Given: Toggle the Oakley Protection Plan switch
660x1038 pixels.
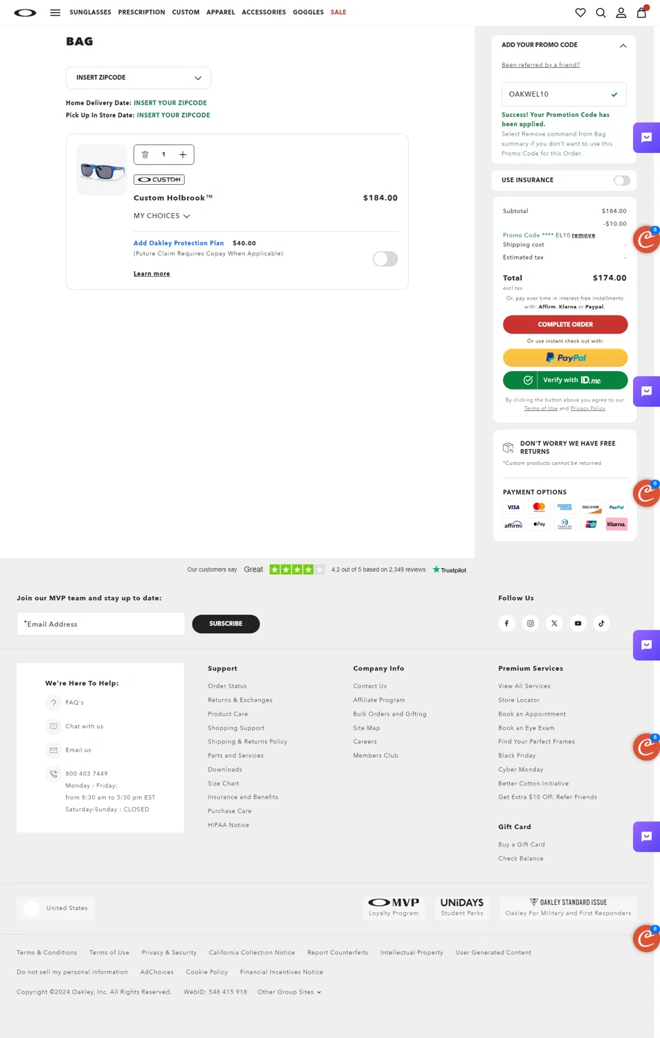Looking at the screenshot, I should [385, 259].
